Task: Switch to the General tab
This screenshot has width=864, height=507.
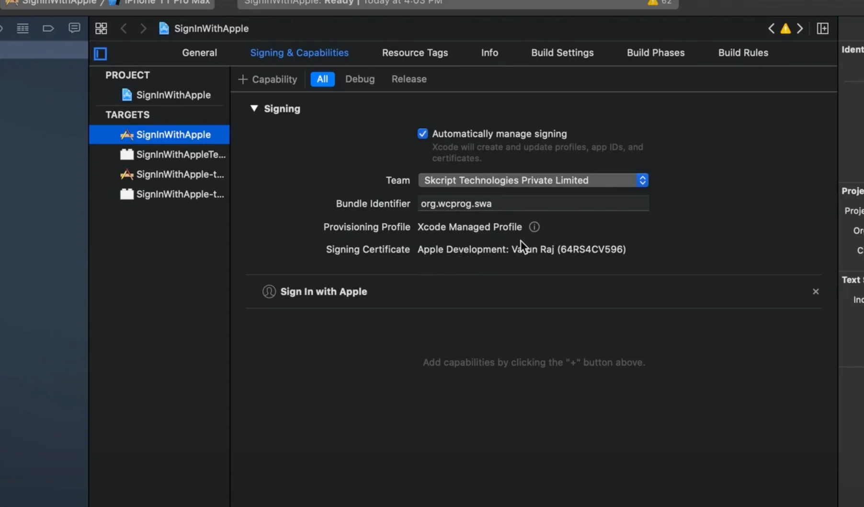Action: coord(199,53)
